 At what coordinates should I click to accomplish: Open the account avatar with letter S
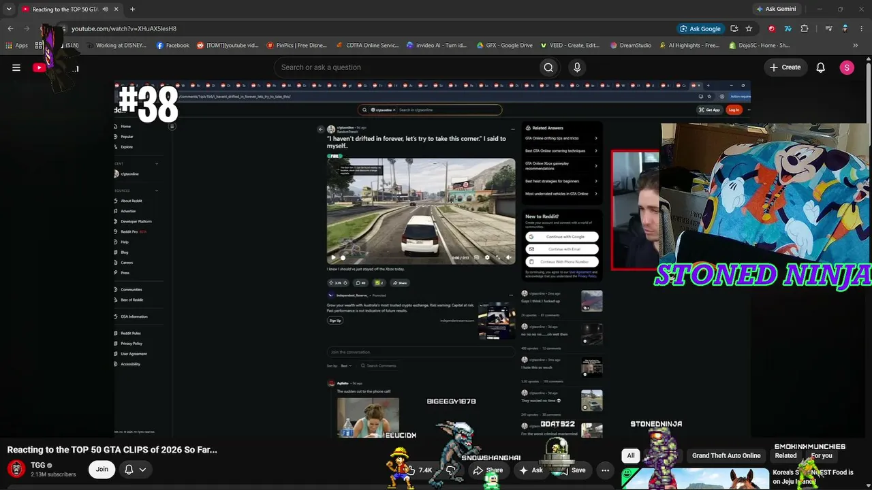tap(847, 67)
